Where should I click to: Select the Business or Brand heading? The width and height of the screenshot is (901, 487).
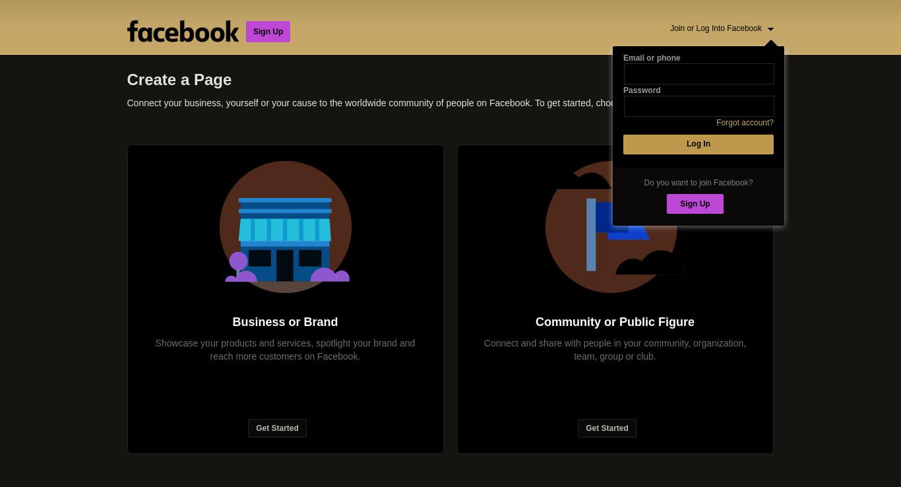pyautogui.click(x=285, y=322)
